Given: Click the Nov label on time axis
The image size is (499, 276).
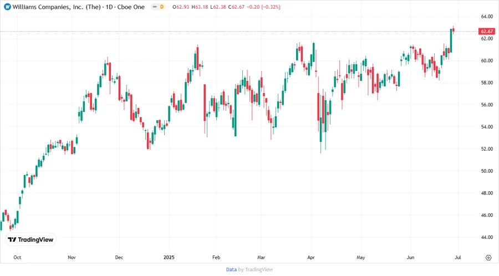Looking at the screenshot, I should pos(72,257).
